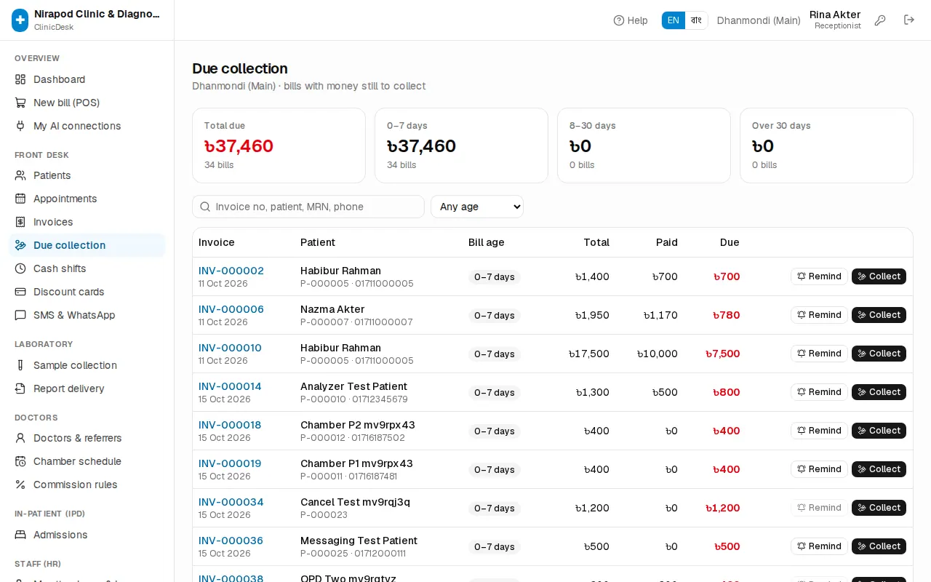Click the Dashboard grid icon

pyautogui.click(x=20, y=79)
